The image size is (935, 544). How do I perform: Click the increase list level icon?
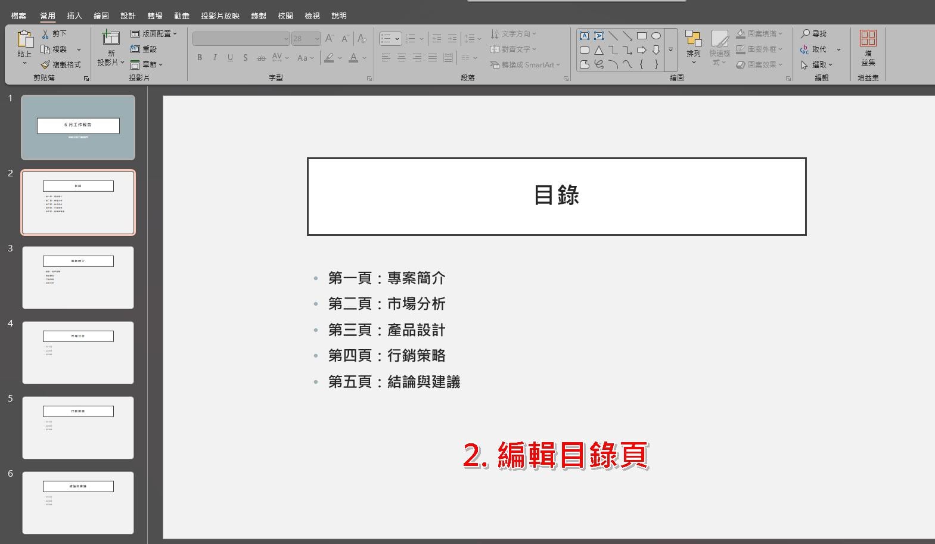tap(452, 39)
